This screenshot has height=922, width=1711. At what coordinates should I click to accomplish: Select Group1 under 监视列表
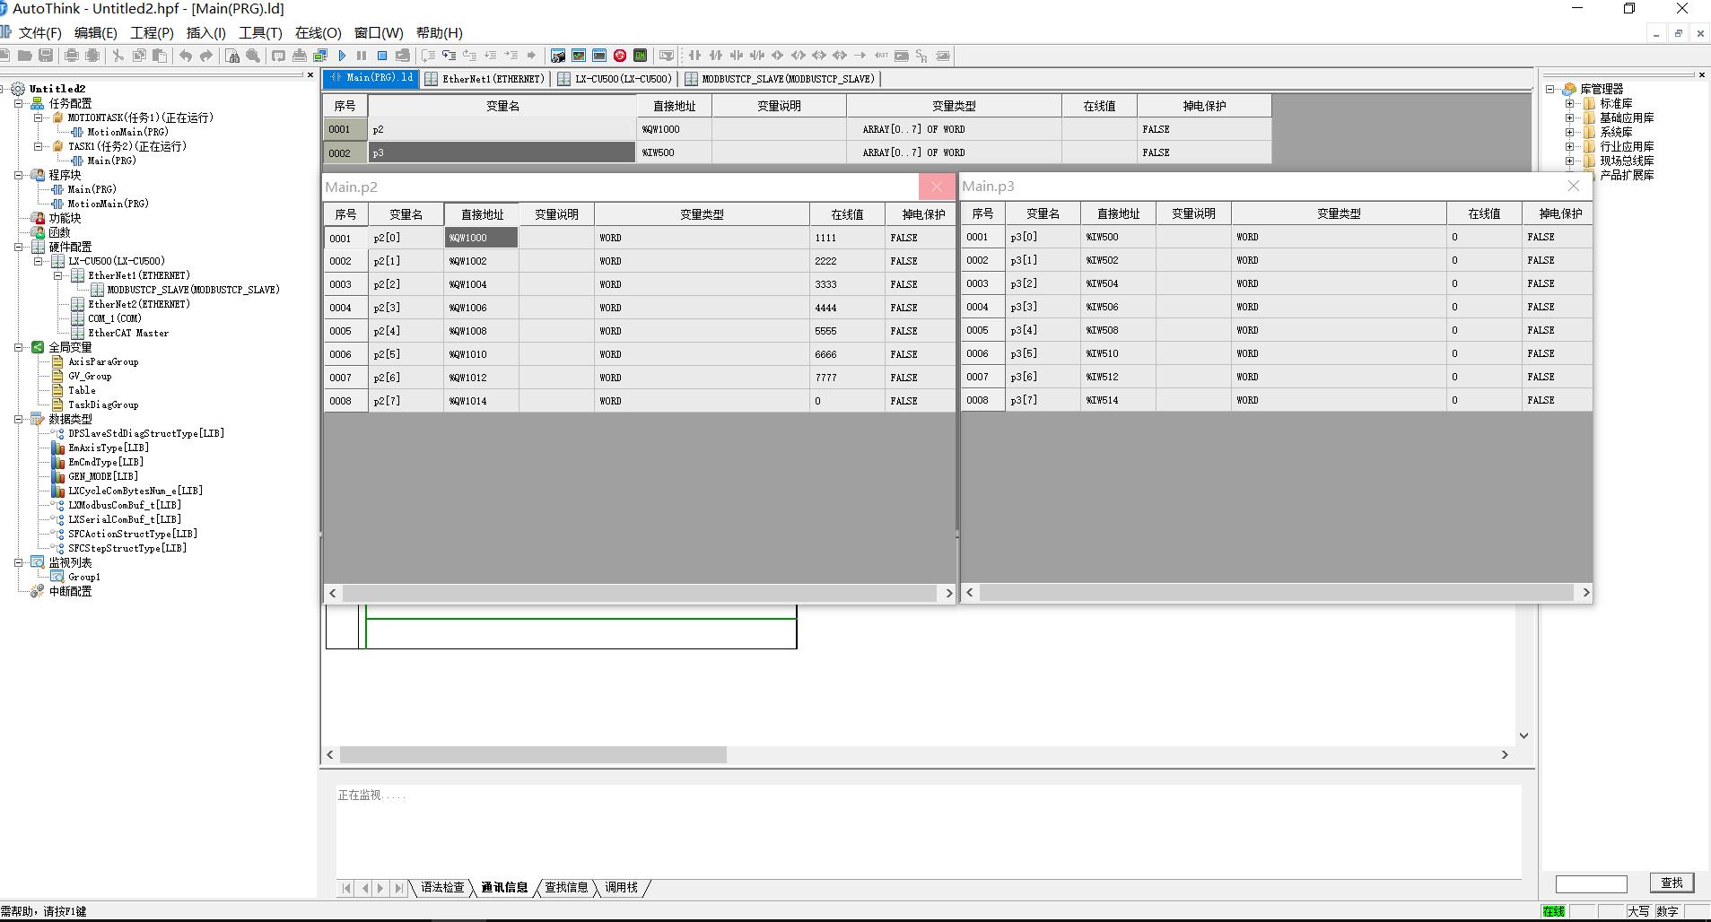pyautogui.click(x=83, y=577)
